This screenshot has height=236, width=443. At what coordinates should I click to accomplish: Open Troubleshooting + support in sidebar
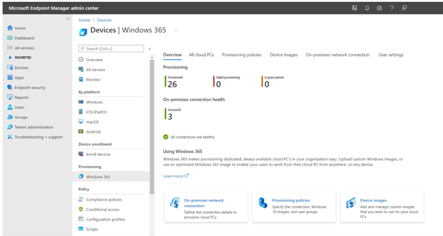[x=38, y=137]
